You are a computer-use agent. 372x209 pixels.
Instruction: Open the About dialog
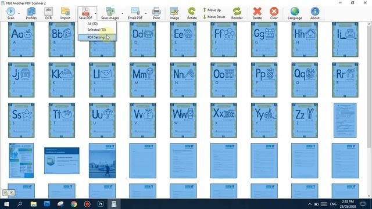point(315,13)
